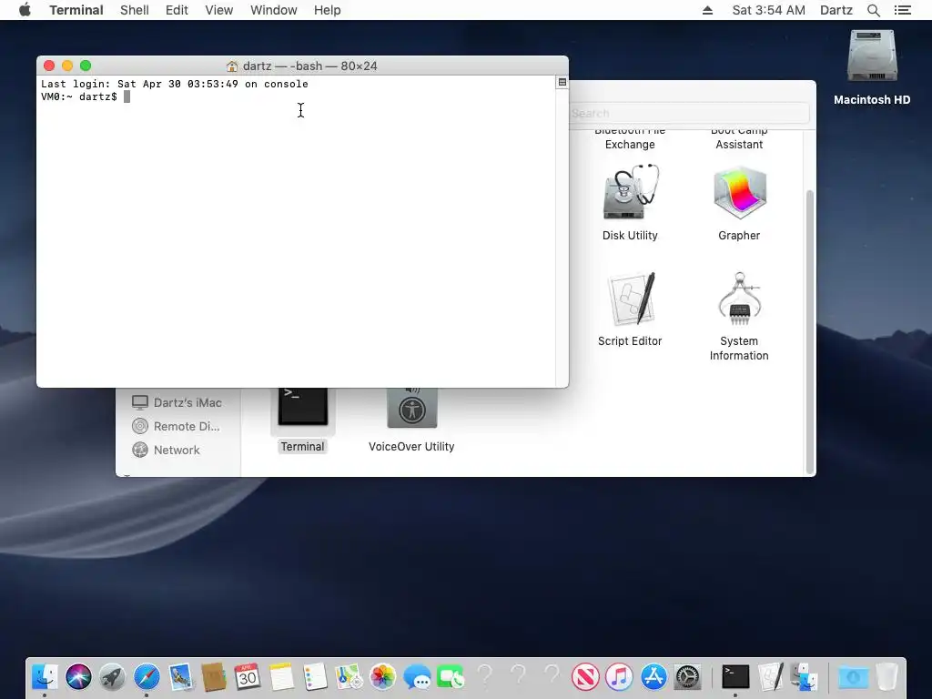Click the Terminal icon in the Dock

[x=735, y=677]
